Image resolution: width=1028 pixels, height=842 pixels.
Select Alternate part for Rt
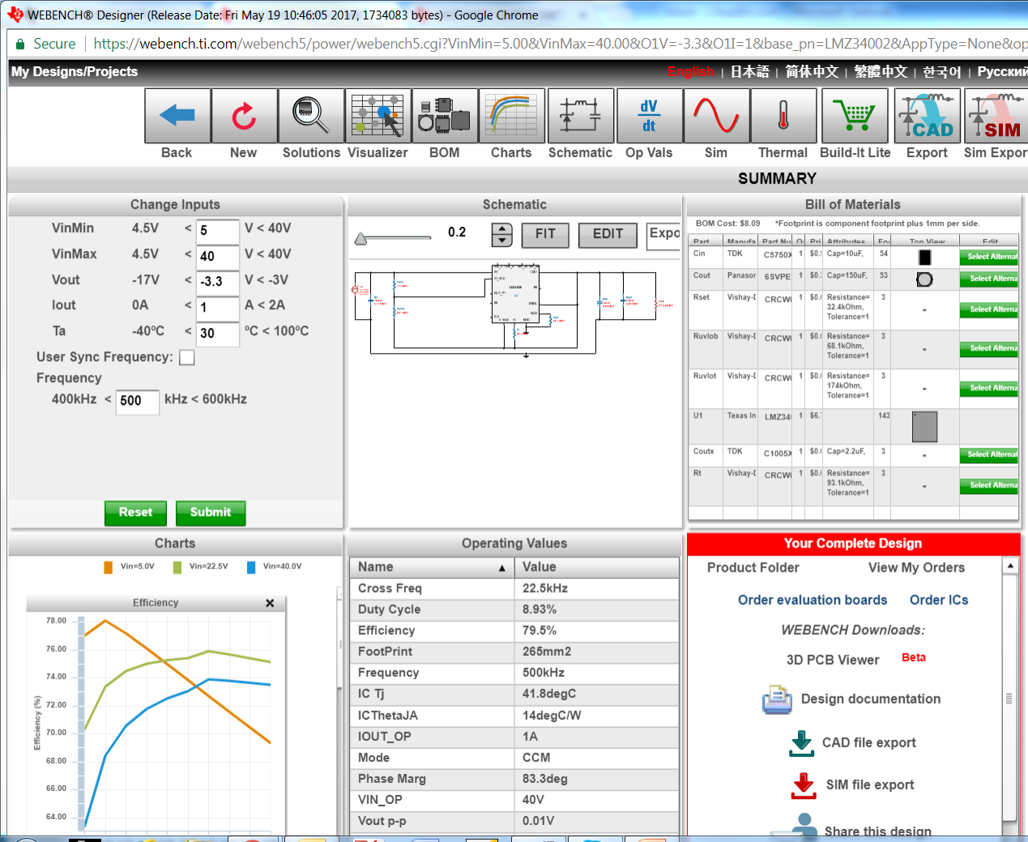(x=990, y=486)
